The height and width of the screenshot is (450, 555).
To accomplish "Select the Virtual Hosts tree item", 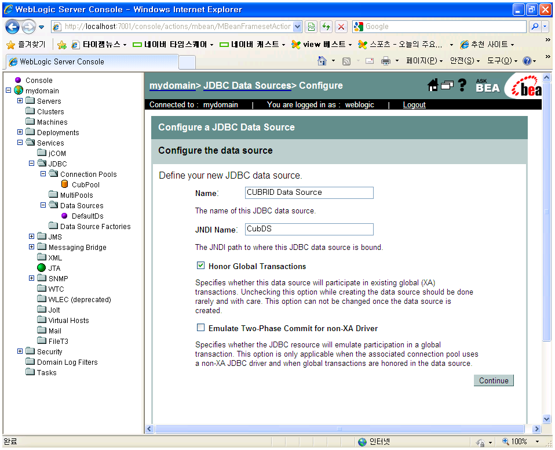I will [69, 320].
